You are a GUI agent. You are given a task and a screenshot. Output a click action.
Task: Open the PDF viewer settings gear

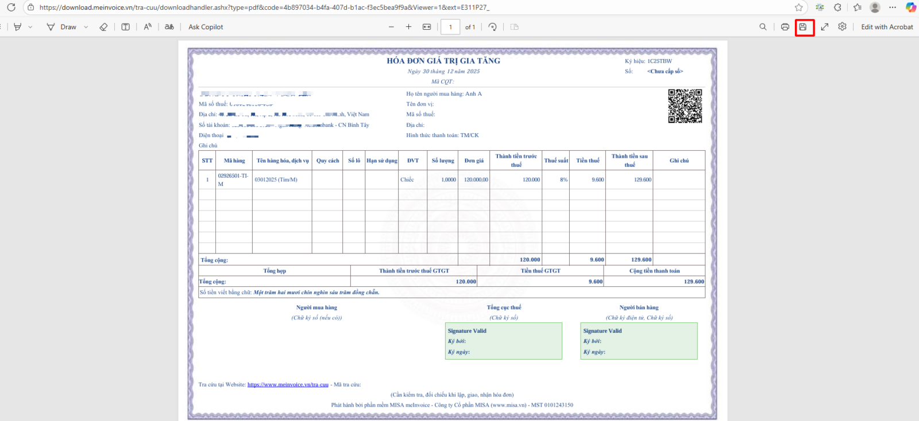(842, 27)
